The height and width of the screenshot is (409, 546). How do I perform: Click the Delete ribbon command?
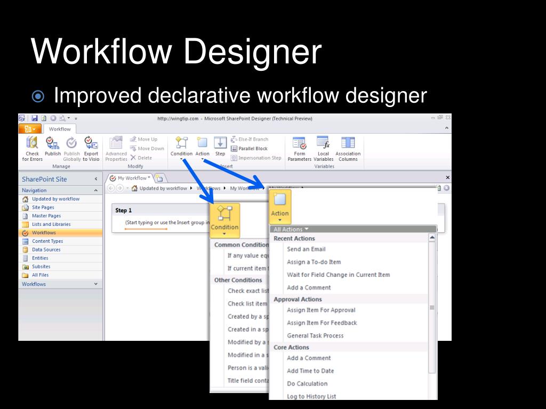pyautogui.click(x=141, y=158)
